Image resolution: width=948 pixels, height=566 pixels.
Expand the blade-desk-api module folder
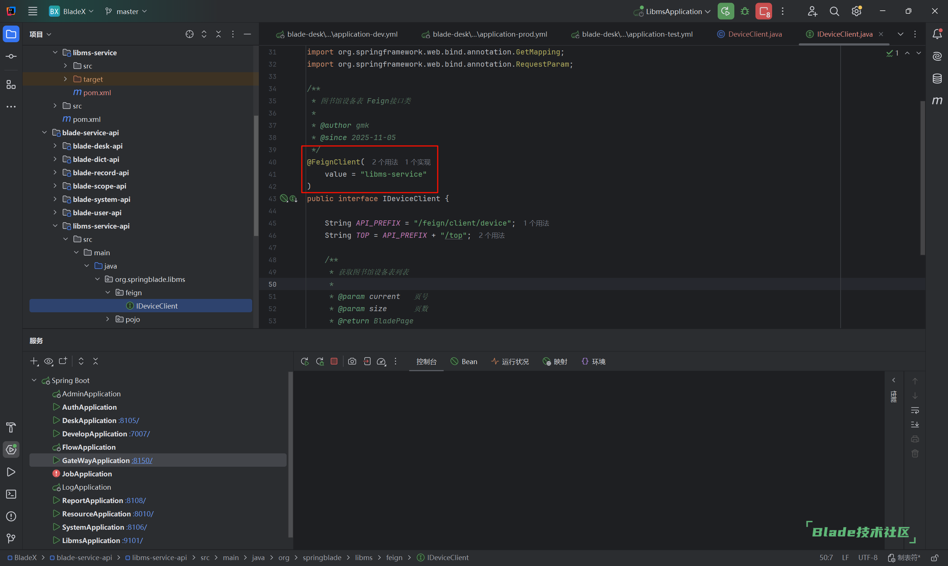point(55,146)
